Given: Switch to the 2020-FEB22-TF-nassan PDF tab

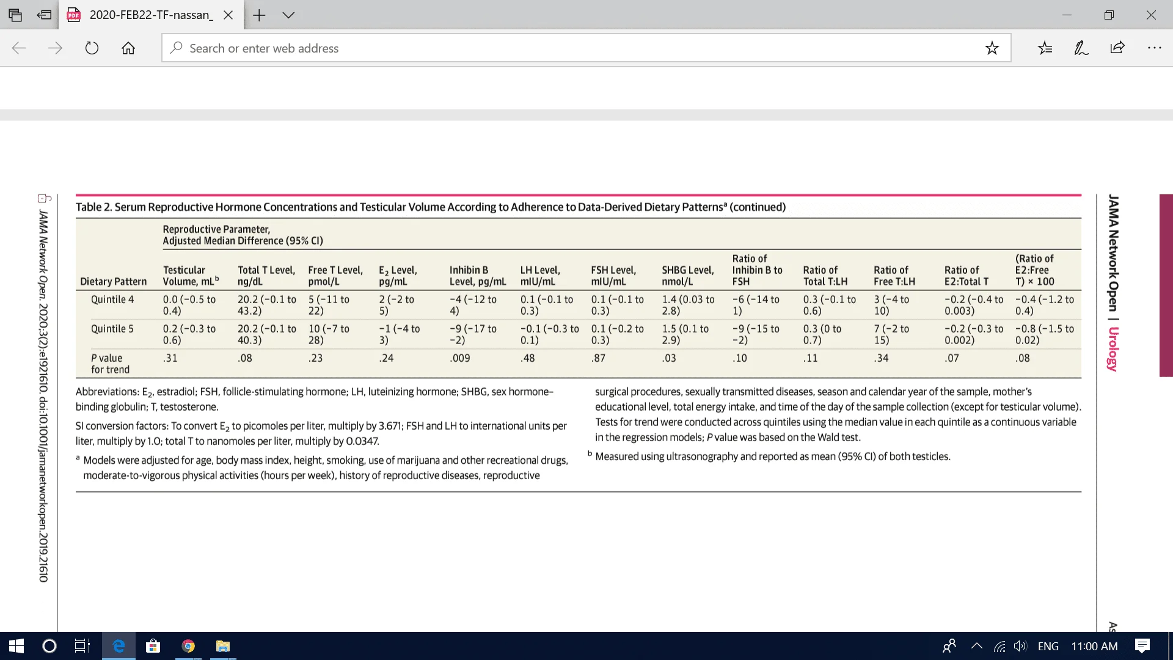Looking at the screenshot, I should (x=151, y=15).
